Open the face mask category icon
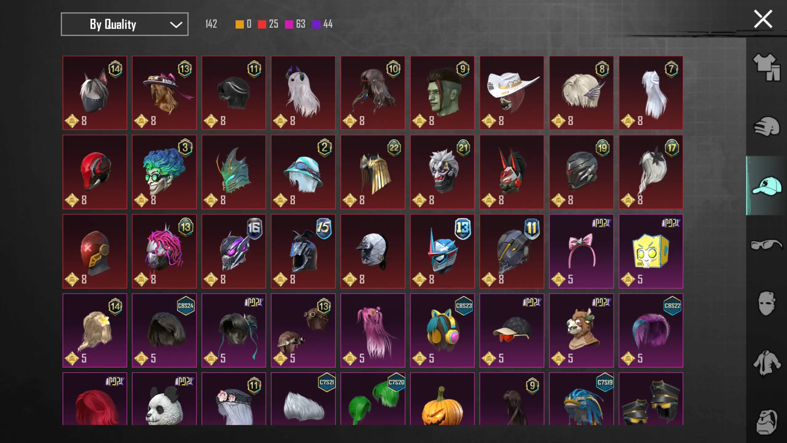The width and height of the screenshot is (787, 443). point(766,304)
